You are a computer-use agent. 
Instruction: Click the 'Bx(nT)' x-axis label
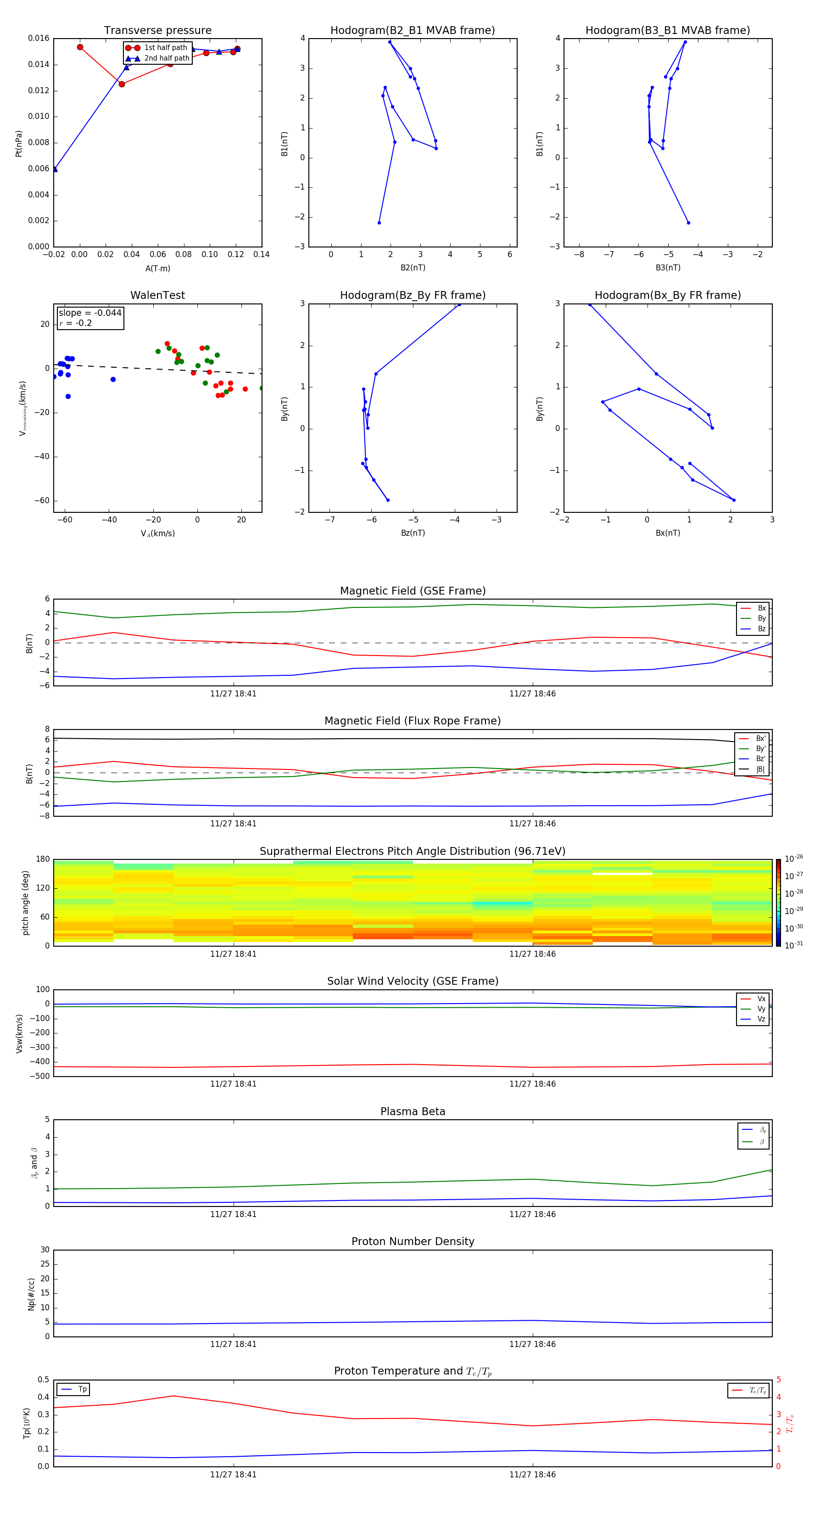click(668, 533)
